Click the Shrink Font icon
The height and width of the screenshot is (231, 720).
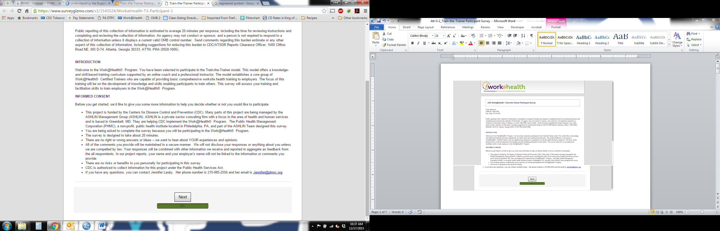pyautogui.click(x=454, y=36)
